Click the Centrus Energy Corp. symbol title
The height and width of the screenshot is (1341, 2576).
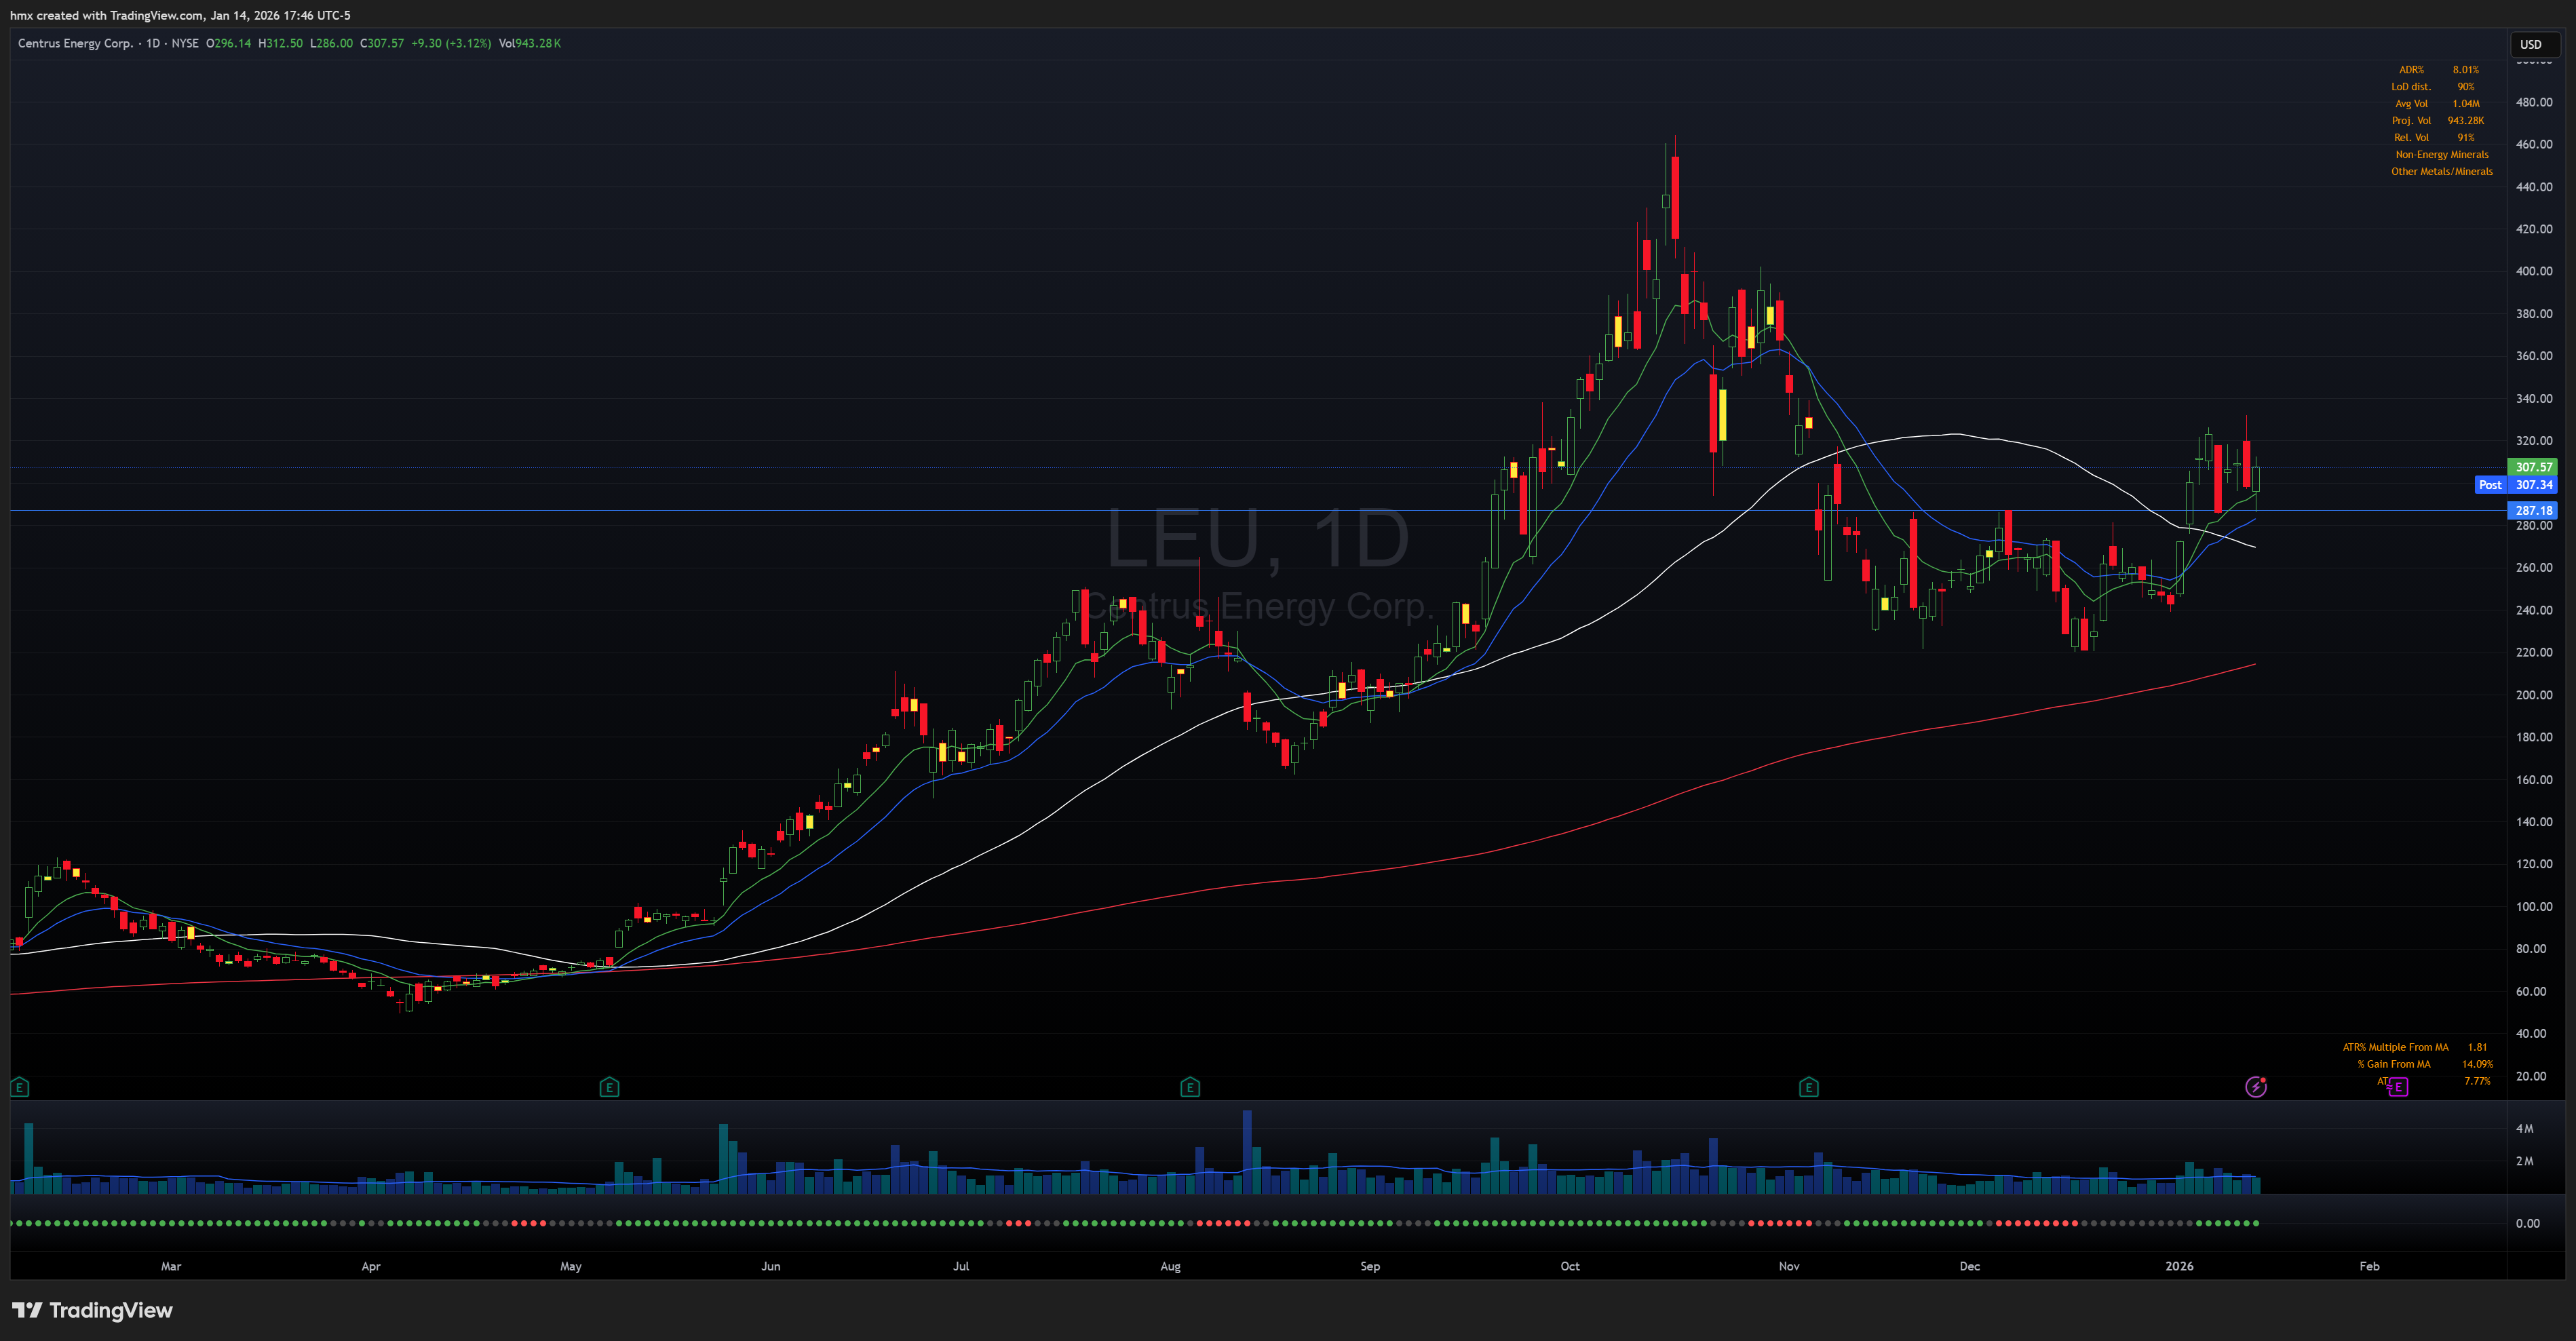coord(75,43)
